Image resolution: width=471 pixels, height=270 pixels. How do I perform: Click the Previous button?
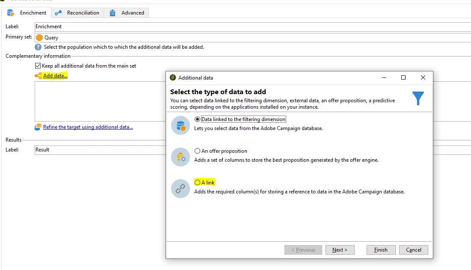click(x=303, y=250)
